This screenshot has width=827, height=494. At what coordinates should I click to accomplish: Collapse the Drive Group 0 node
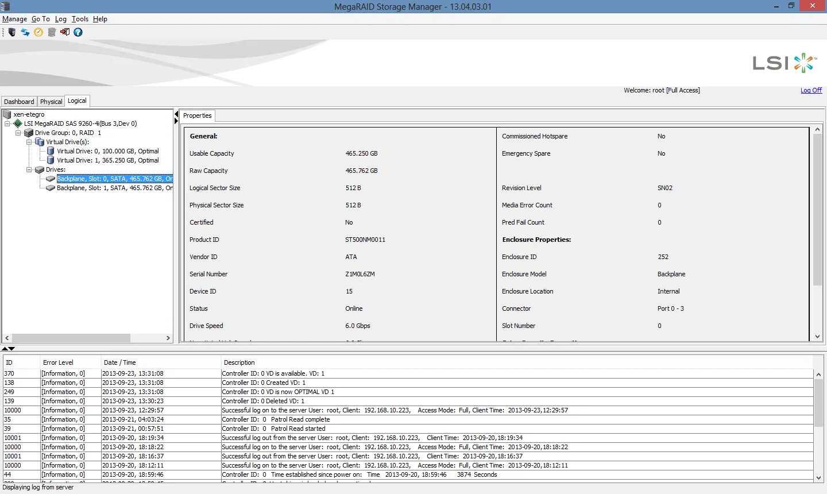coord(18,133)
